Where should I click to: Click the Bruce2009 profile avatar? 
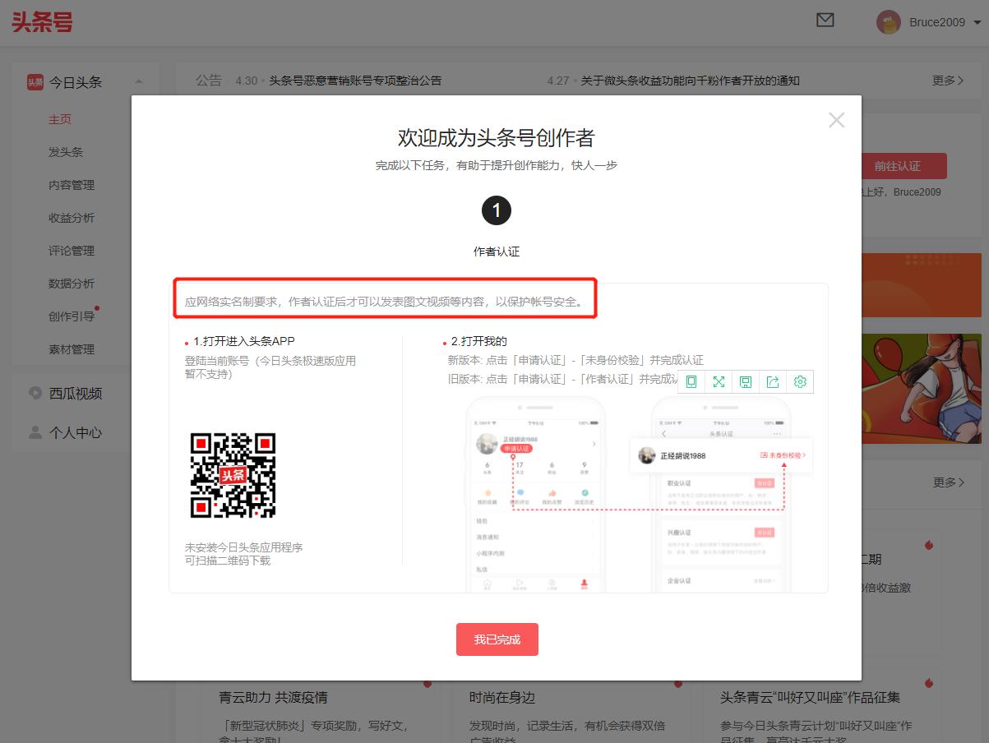pos(888,22)
